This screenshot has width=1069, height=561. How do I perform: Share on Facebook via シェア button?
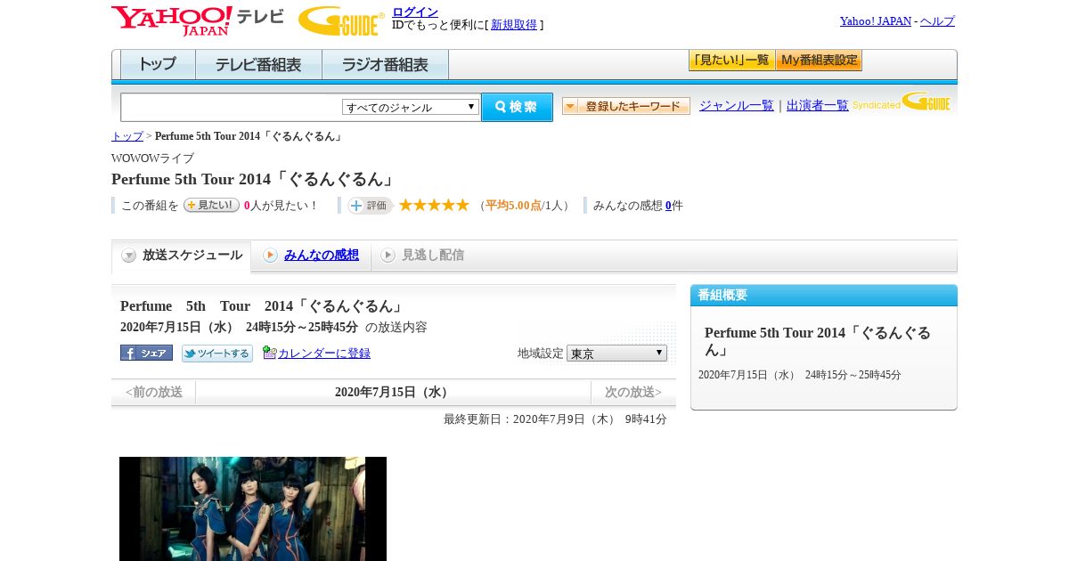pyautogui.click(x=146, y=353)
